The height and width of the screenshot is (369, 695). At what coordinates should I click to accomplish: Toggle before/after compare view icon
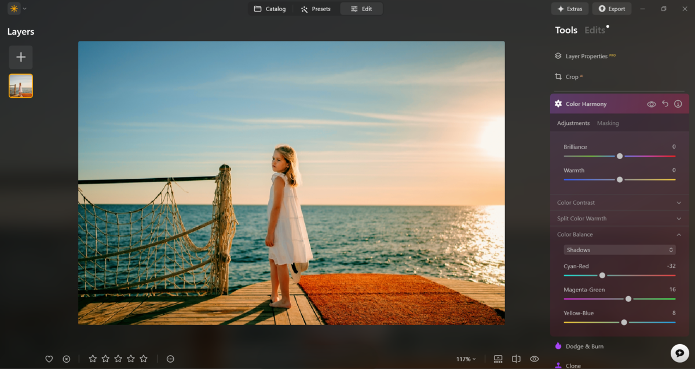click(x=516, y=359)
